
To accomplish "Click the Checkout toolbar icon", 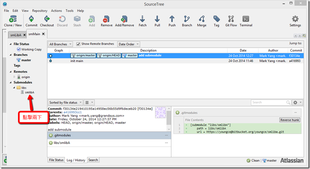I will click(47, 21).
